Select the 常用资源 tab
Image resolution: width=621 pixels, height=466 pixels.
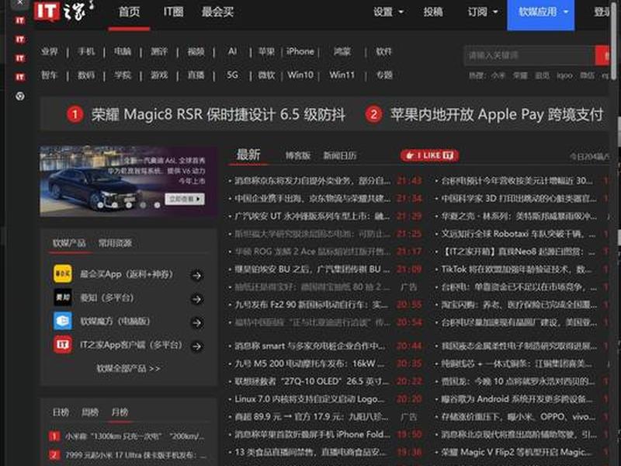115,243
